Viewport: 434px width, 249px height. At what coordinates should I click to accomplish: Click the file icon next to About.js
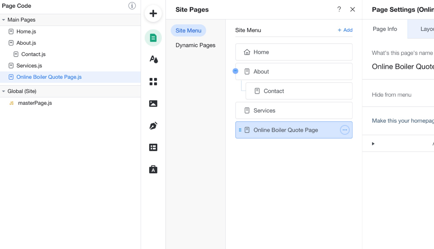[11, 43]
